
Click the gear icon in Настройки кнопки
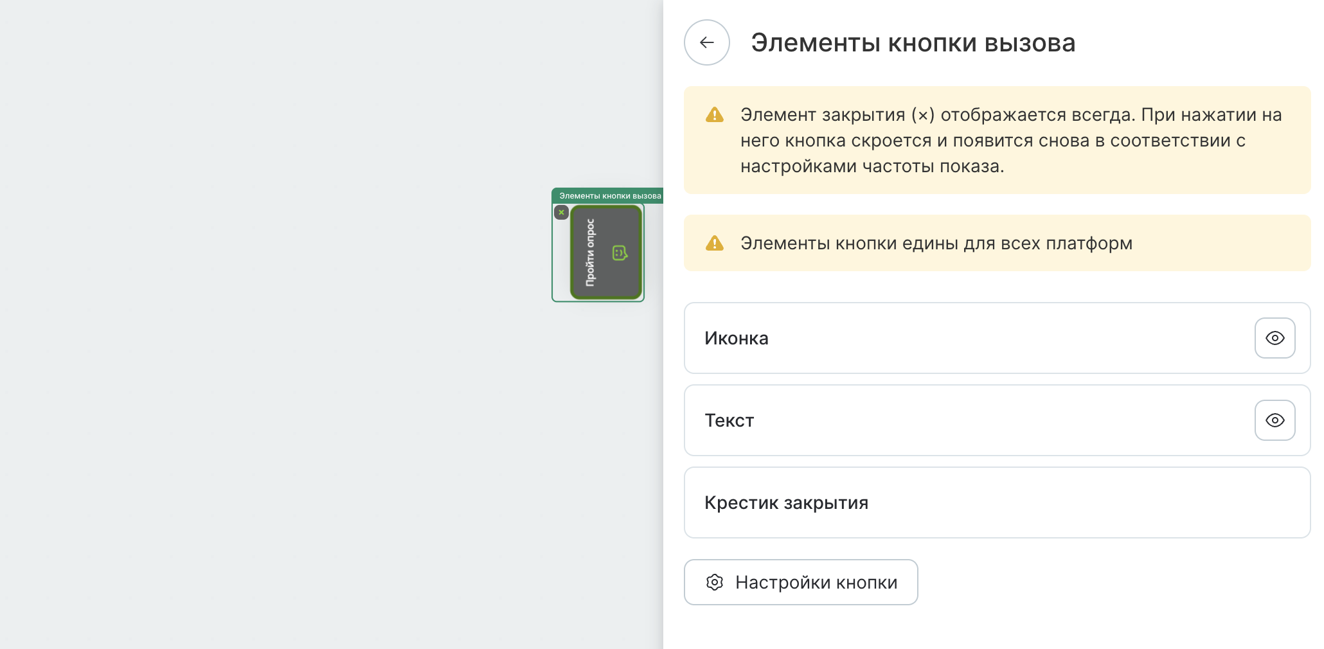coord(715,582)
